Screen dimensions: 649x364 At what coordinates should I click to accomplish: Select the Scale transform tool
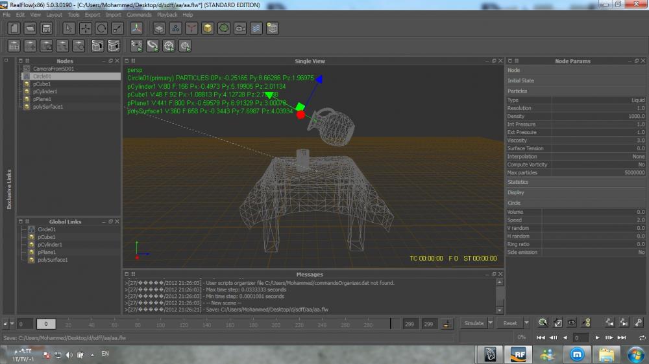117,28
